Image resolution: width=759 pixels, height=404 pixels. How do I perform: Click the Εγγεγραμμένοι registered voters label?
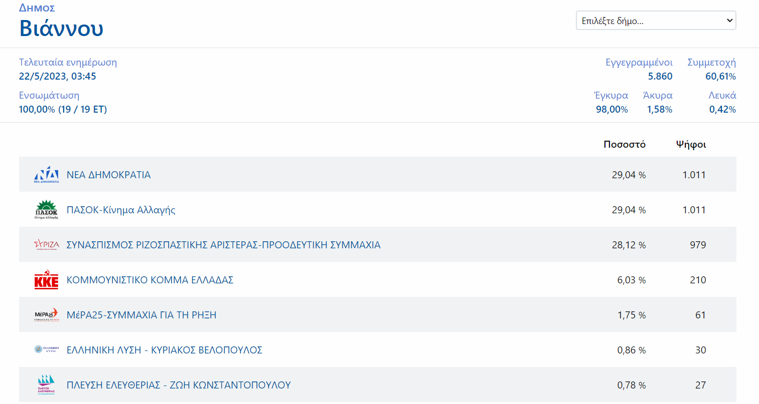click(x=639, y=63)
